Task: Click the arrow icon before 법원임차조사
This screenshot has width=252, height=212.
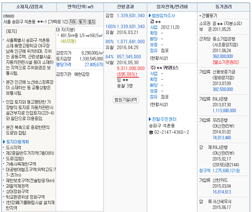Action: (150, 15)
